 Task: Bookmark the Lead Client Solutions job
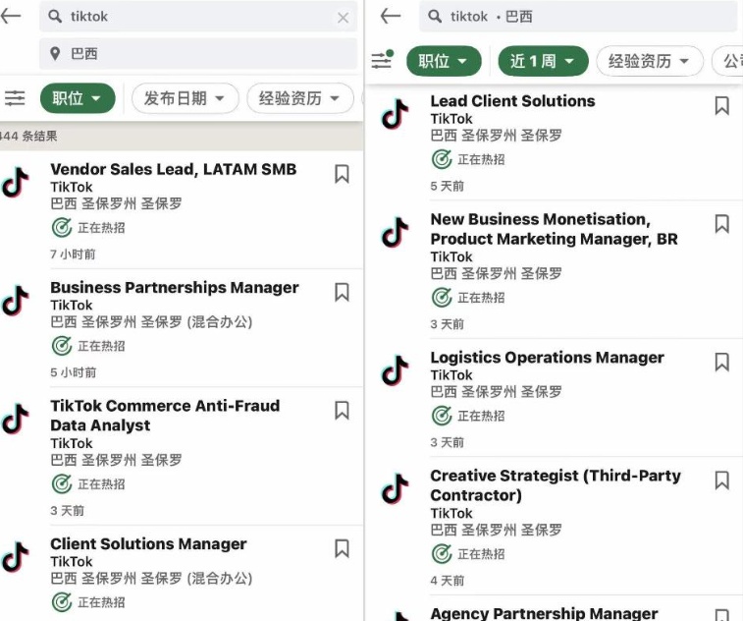tap(721, 106)
